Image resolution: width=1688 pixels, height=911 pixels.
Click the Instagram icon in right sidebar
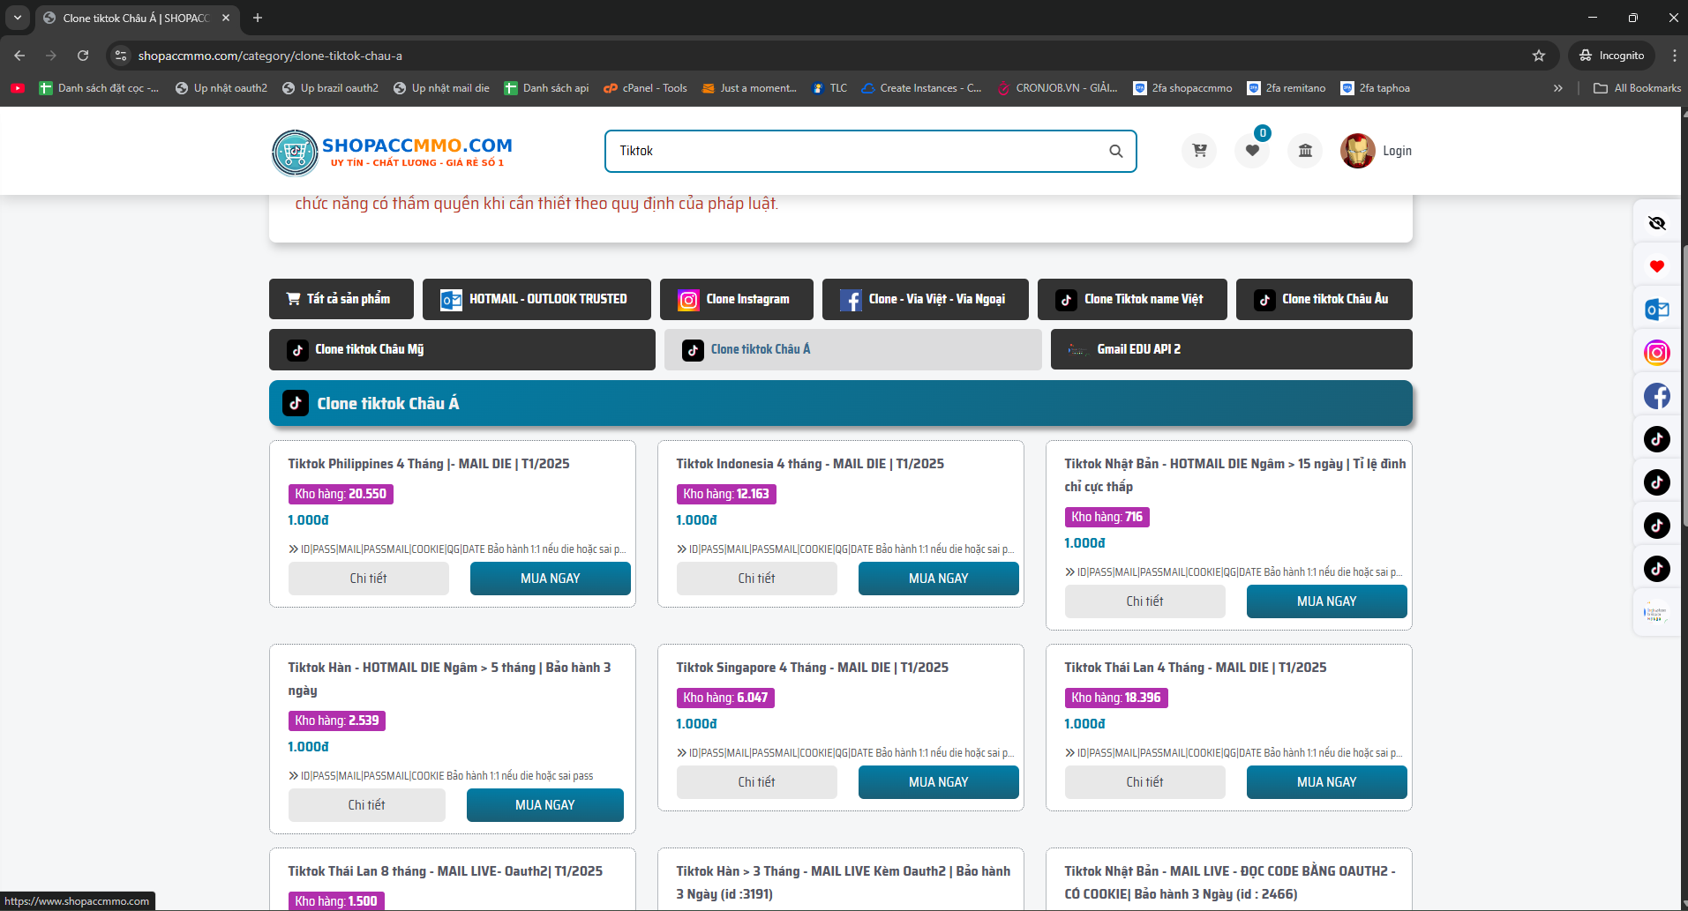[x=1656, y=353]
